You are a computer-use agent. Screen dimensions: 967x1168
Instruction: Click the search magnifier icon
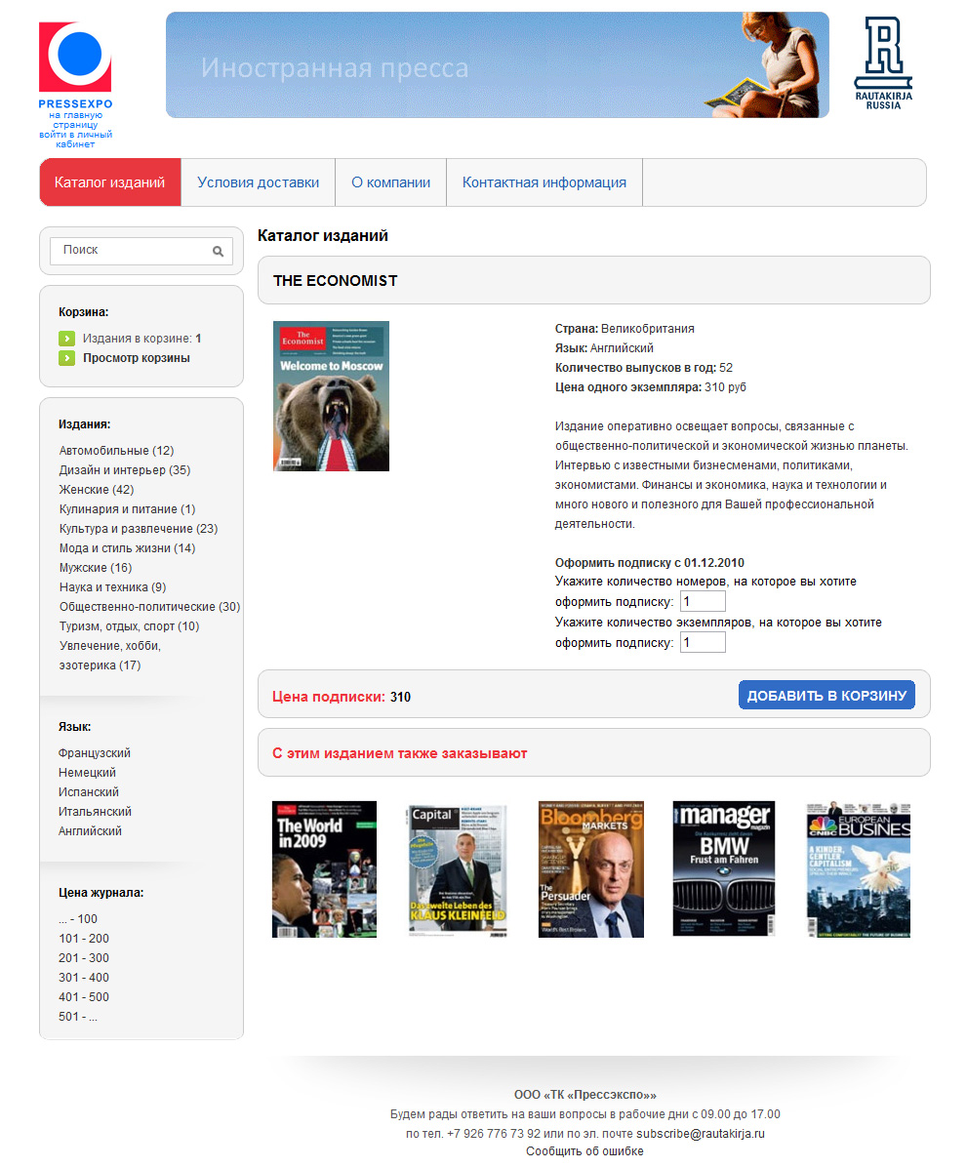pyautogui.click(x=219, y=252)
